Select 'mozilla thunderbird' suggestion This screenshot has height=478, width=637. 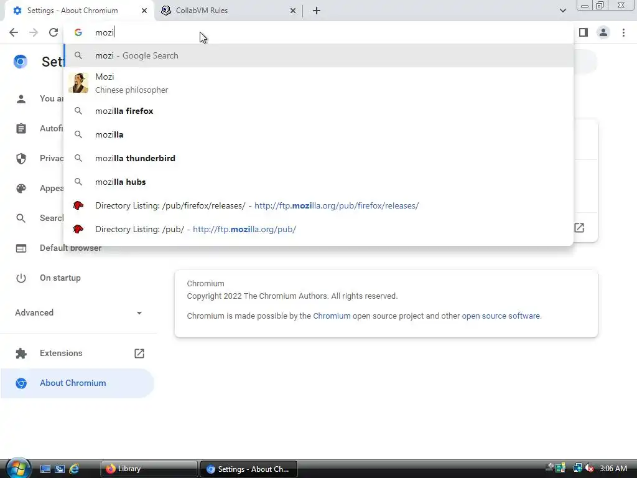tap(318, 158)
